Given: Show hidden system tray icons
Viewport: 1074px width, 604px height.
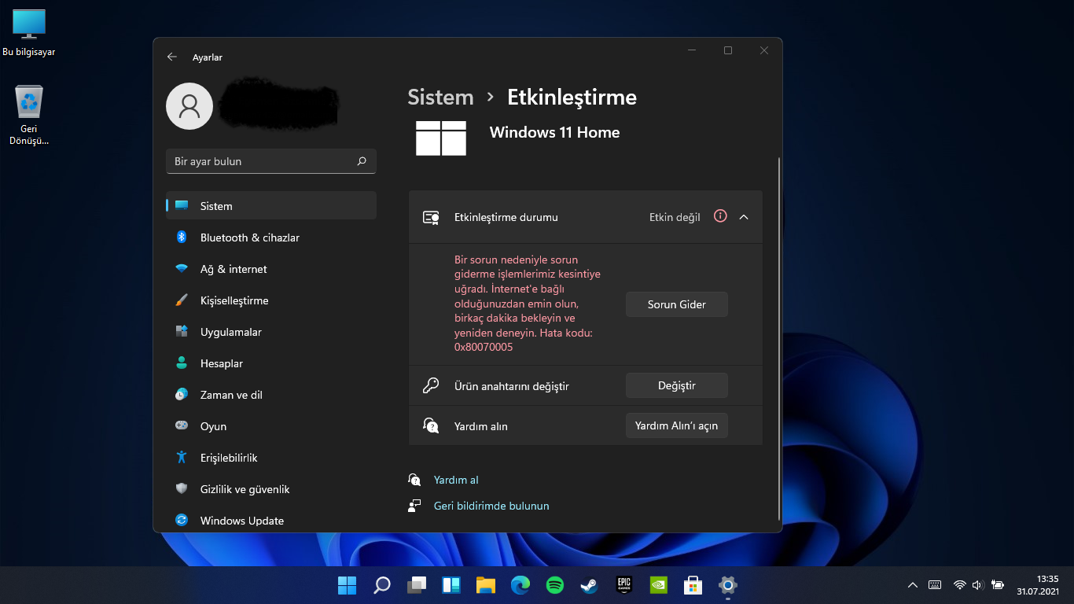Looking at the screenshot, I should point(913,585).
